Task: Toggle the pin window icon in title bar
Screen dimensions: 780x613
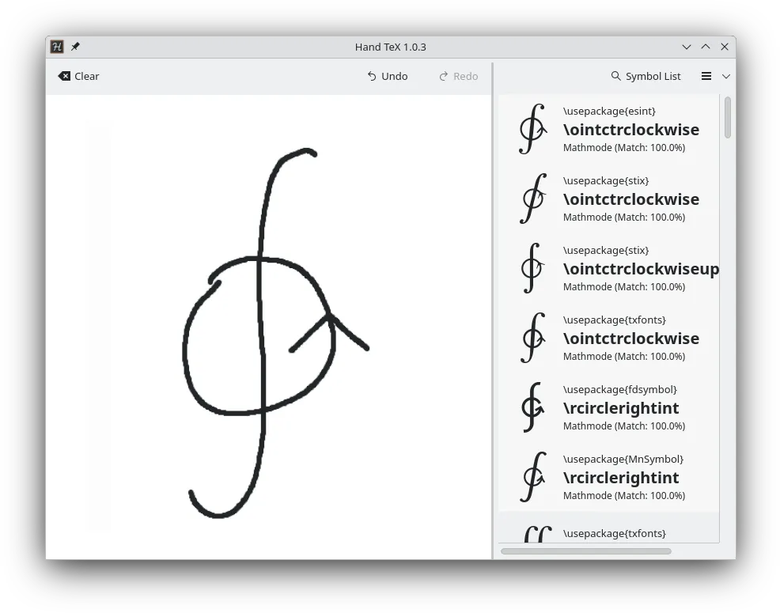Action: (x=75, y=47)
